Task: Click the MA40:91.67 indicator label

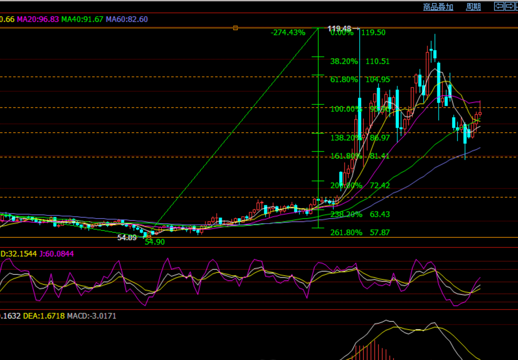Action: coord(82,19)
